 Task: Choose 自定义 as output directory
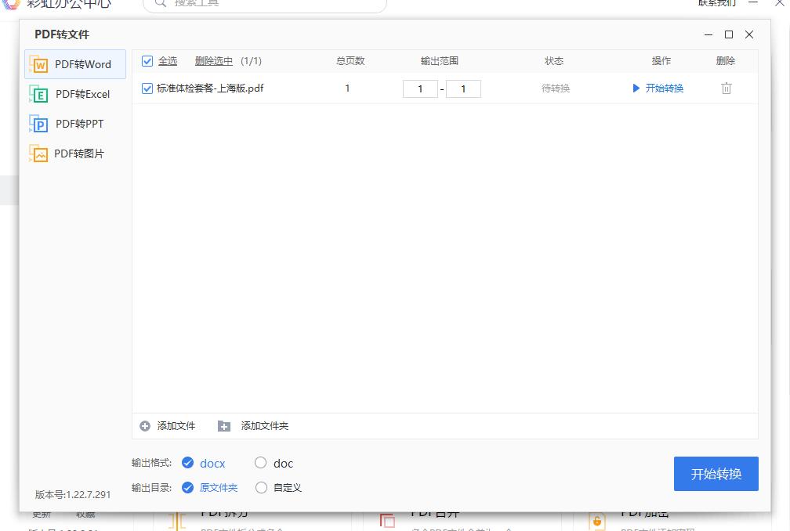tap(261, 487)
